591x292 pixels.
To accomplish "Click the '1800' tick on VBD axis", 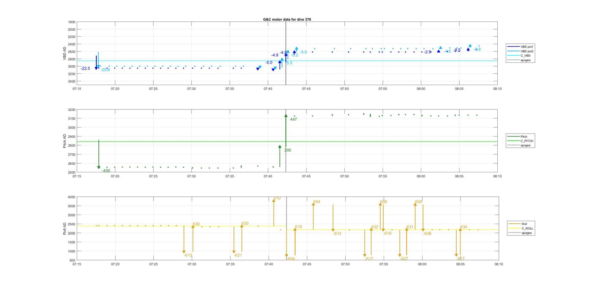I will click(x=72, y=22).
